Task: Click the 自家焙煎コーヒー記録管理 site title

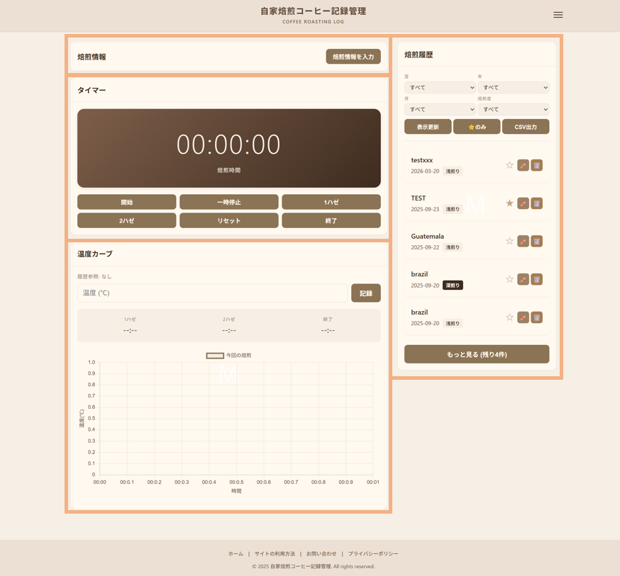Action: click(x=313, y=11)
